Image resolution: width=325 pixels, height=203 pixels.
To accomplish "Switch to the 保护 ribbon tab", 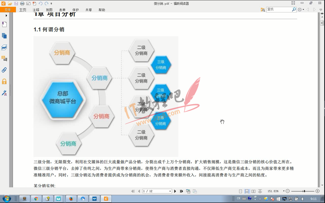I will click(x=75, y=10).
